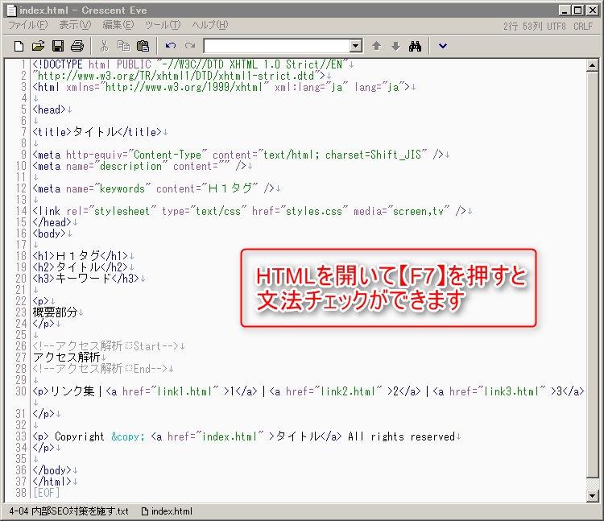Click the </html> closing tag
Screen dimensions: 604x521
(x=52, y=482)
